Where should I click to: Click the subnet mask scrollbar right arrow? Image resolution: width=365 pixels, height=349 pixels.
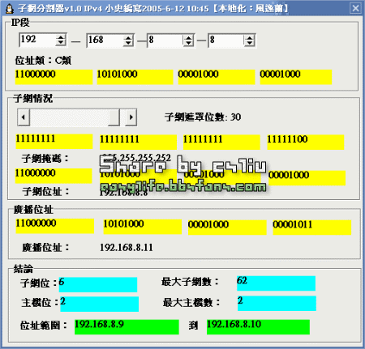131,117
